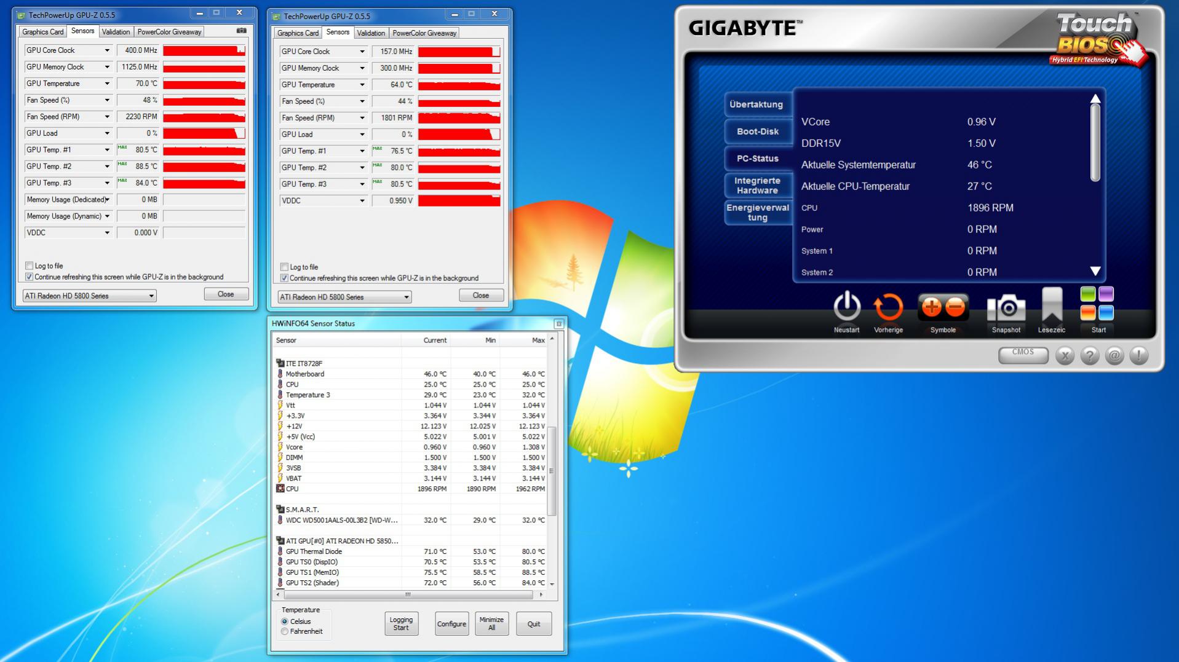Open the ATI Radeon HD 5800 Series selector in right GPU-Z
The width and height of the screenshot is (1179, 662).
(345, 297)
